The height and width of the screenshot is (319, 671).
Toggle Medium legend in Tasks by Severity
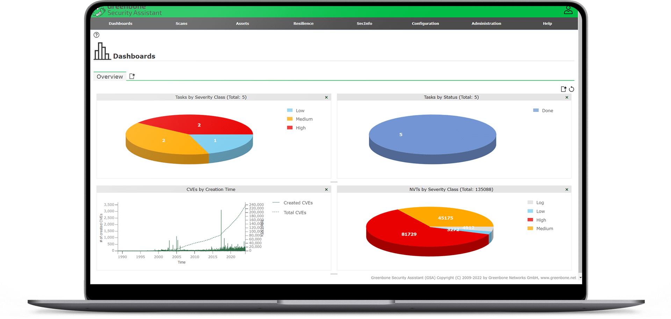300,119
